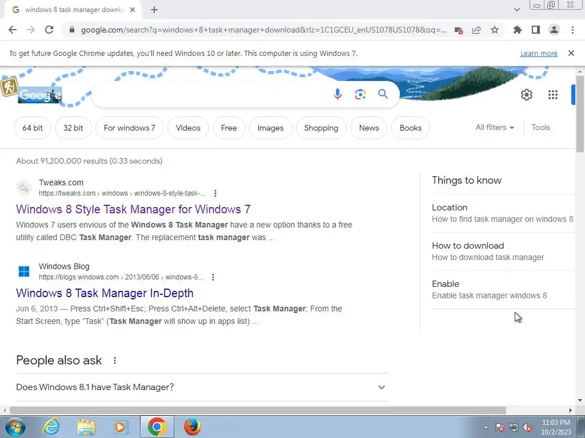Reload the current page
Viewport: 585px width, 438px height.
(49, 30)
